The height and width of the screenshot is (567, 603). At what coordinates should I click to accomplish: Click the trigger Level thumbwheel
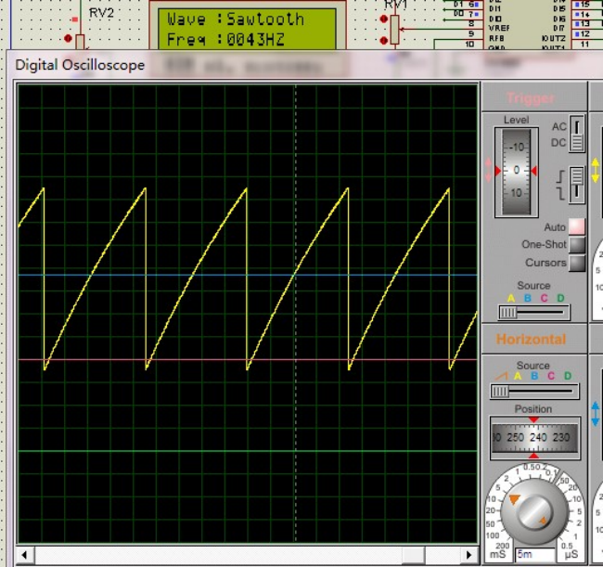(517, 172)
